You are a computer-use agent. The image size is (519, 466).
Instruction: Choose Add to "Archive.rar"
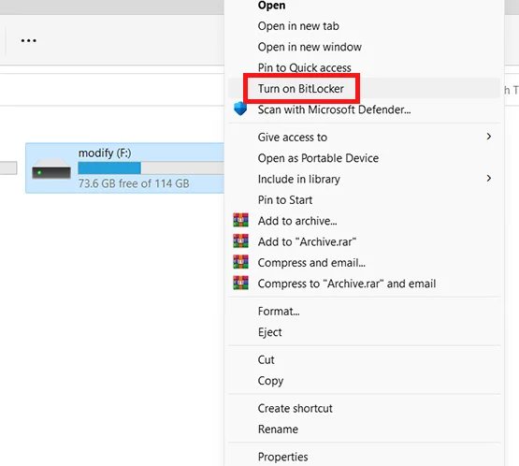click(x=307, y=241)
